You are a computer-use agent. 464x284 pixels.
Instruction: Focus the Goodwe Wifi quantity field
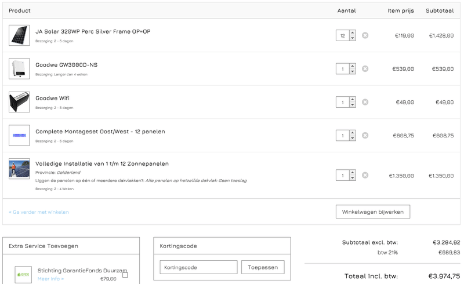(x=343, y=102)
